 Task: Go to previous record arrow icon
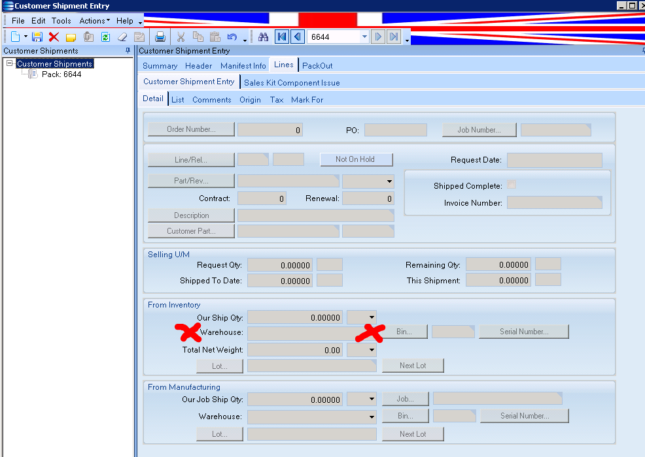click(298, 37)
